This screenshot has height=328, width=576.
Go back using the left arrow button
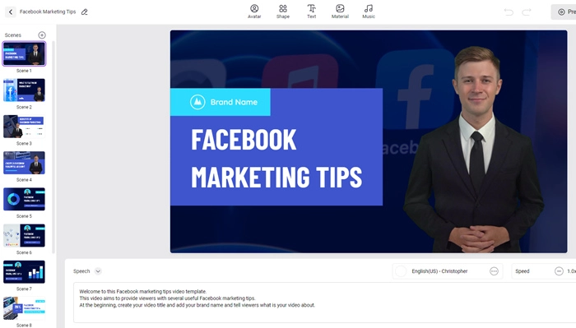point(11,12)
